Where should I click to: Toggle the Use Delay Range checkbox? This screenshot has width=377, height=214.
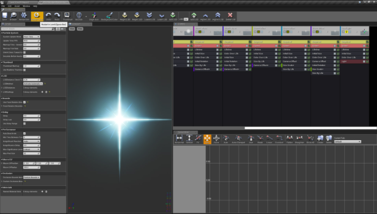pos(25,123)
